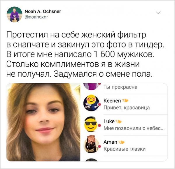
Task: Click the heart icon next to Aman
Action: point(122,142)
